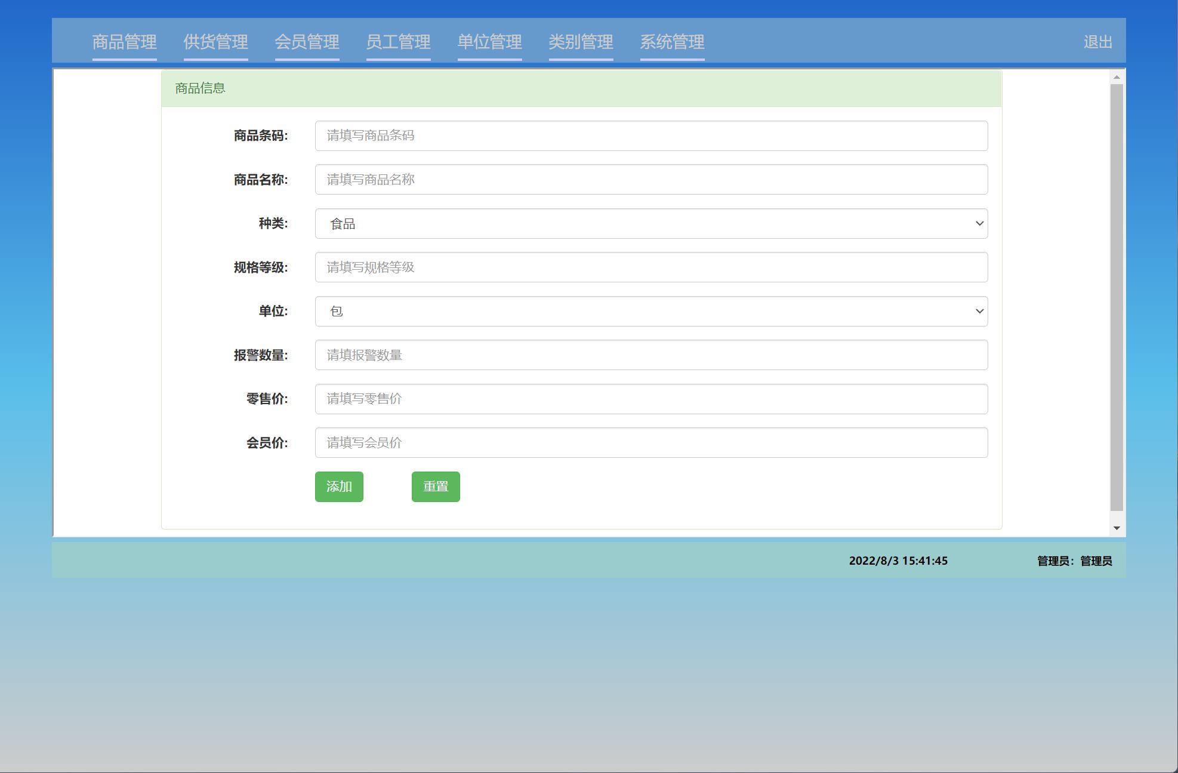The image size is (1178, 773).
Task: Open the 种类 dropdown showing 食品
Action: [652, 223]
